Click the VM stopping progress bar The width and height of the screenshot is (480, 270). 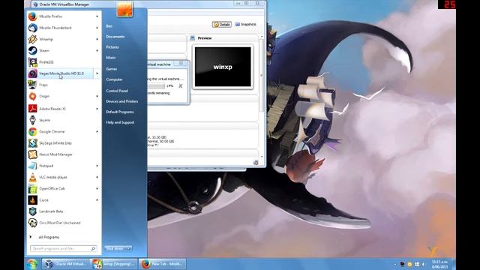coord(156,86)
